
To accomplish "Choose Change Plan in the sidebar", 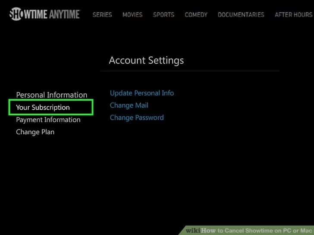I will pos(35,132).
